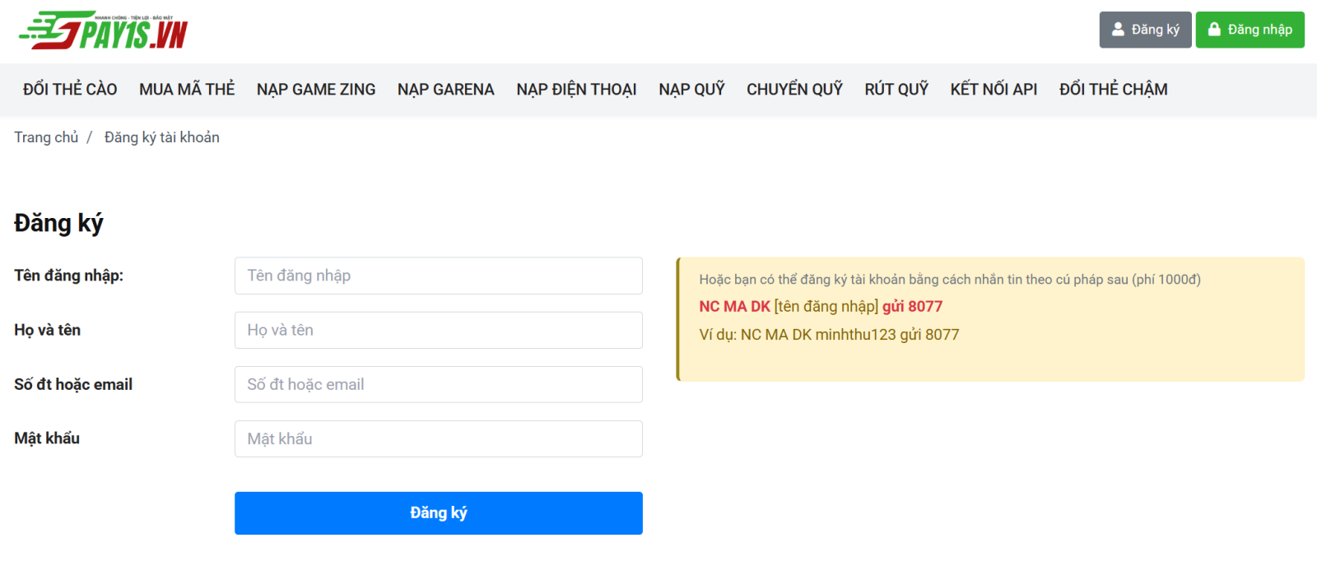
Task: Select the Số đt hoặc email field
Action: [438, 384]
